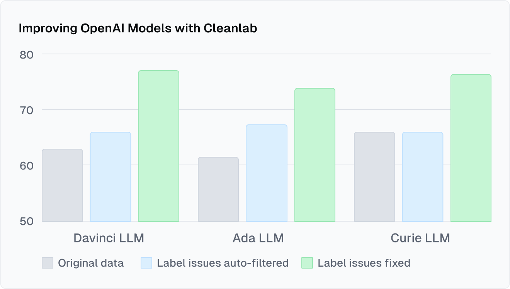Click the Curie LLM axis label
Image resolution: width=510 pixels, height=289 pixels.
click(420, 238)
